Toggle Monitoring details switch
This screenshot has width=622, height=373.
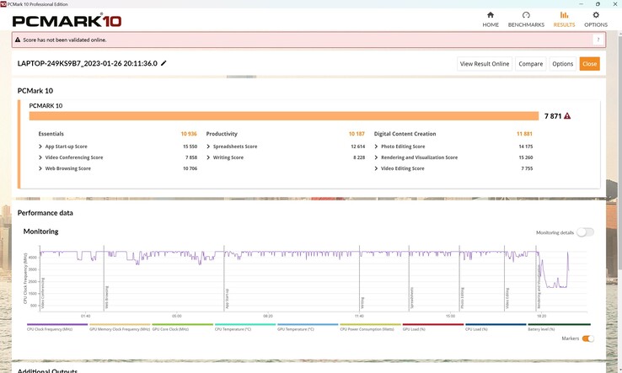[585, 232]
